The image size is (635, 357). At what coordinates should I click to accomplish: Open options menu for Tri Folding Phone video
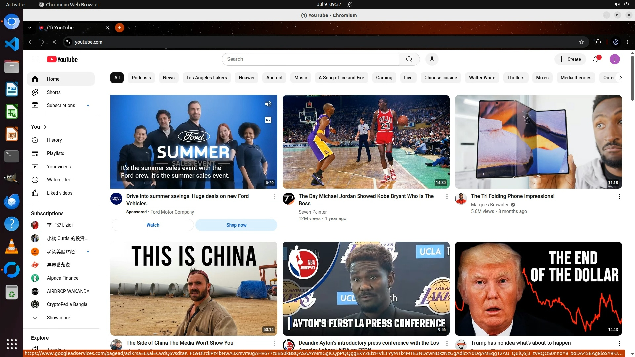tap(619, 197)
